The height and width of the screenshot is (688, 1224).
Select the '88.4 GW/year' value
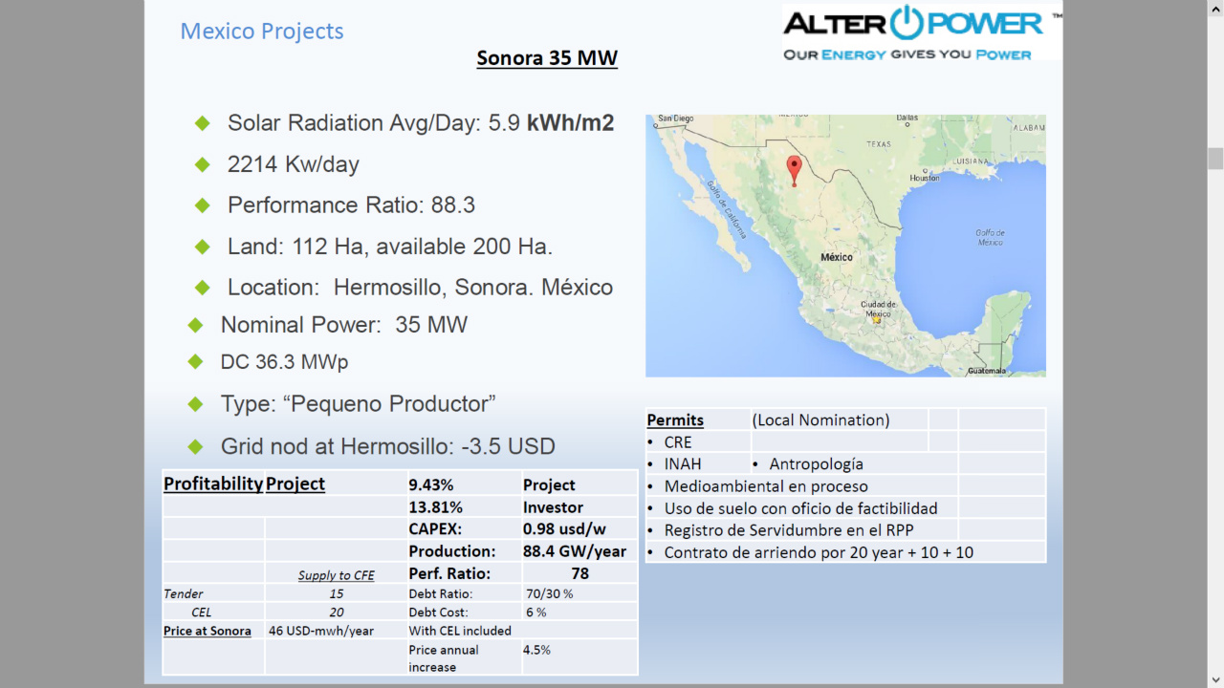tap(575, 551)
